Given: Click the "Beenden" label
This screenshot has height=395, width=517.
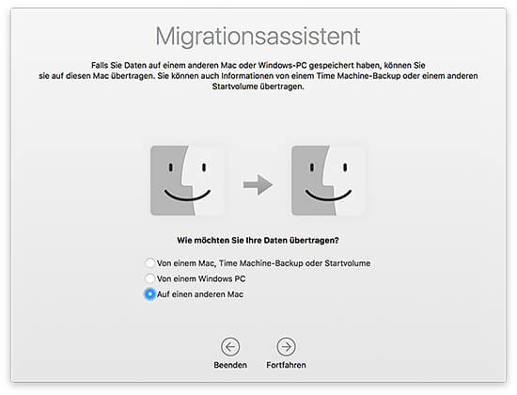Looking at the screenshot, I should click(x=230, y=365).
